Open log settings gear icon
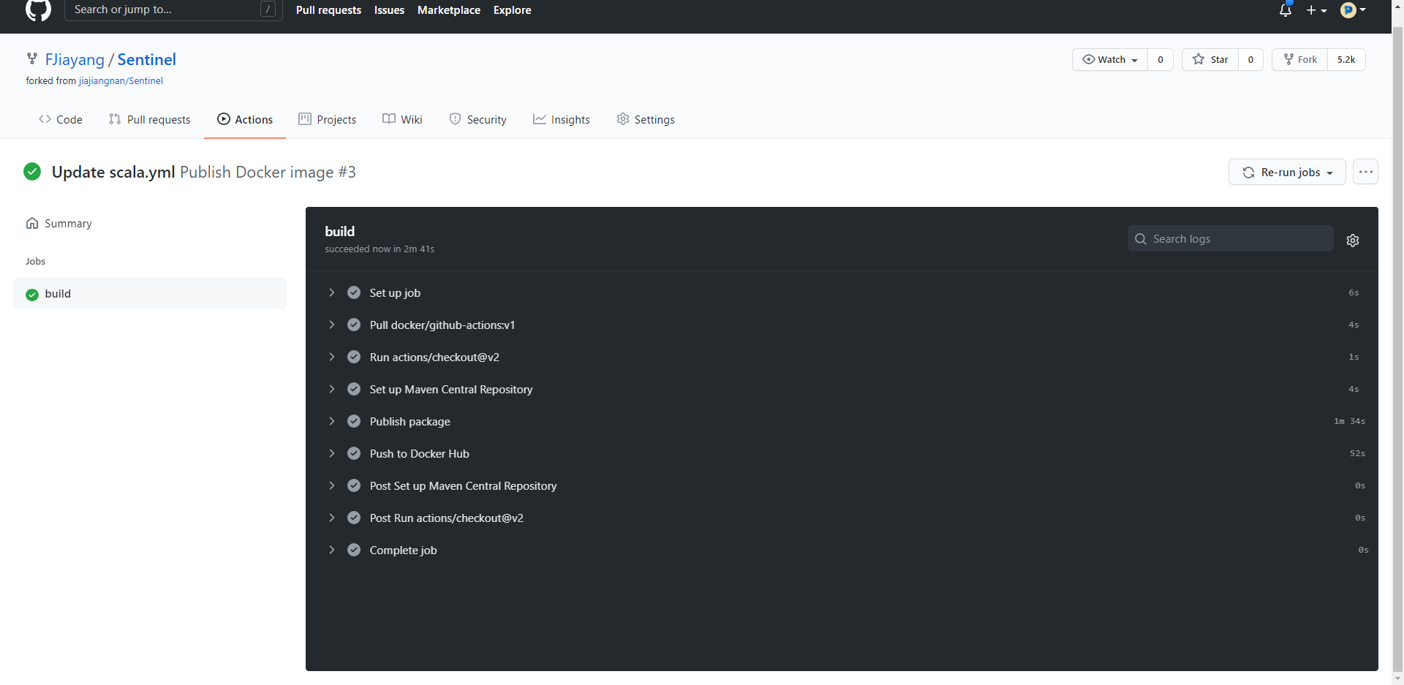Viewport: 1404px width, 685px height. pos(1352,241)
